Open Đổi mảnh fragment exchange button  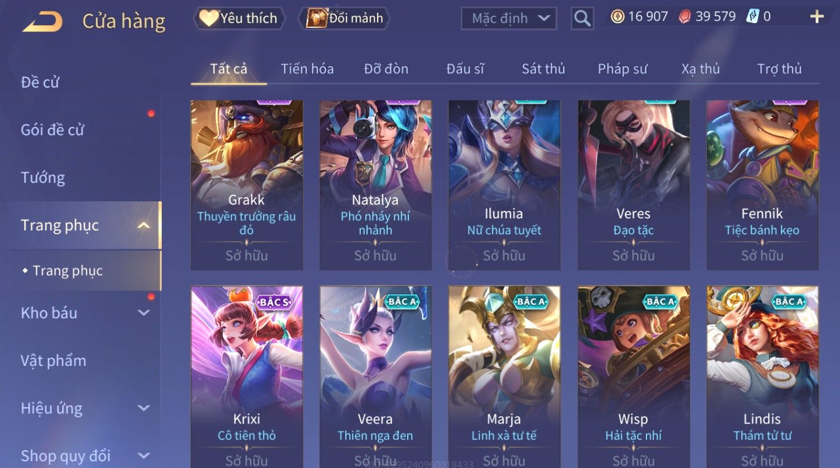coord(344,18)
